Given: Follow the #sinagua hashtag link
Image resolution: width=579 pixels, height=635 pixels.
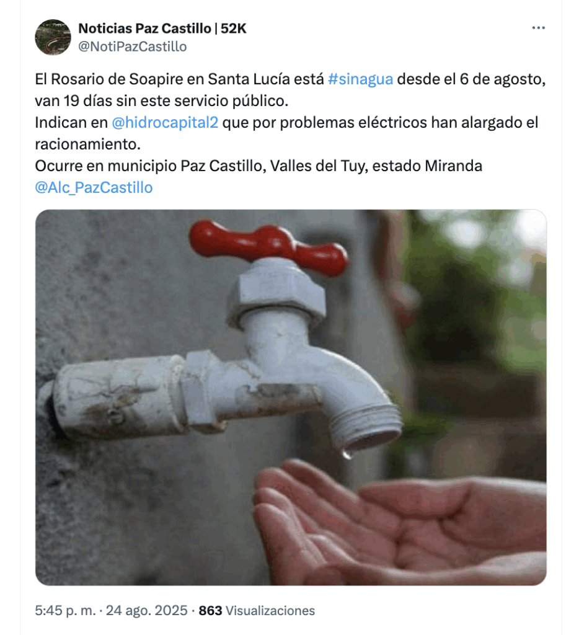Looking at the screenshot, I should click(x=360, y=79).
